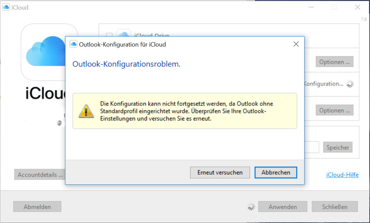The width and height of the screenshot is (370, 223).
Task: Apply changes with the Anwenden button
Action: point(282,207)
